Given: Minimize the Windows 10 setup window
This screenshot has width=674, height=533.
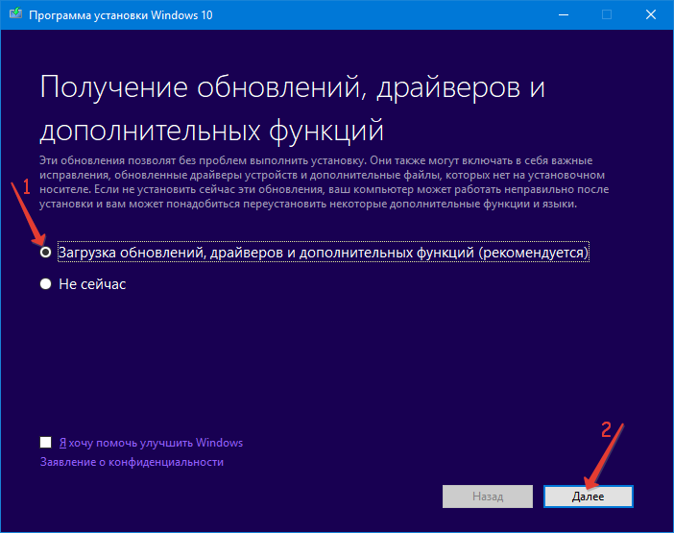Looking at the screenshot, I should coord(564,14).
